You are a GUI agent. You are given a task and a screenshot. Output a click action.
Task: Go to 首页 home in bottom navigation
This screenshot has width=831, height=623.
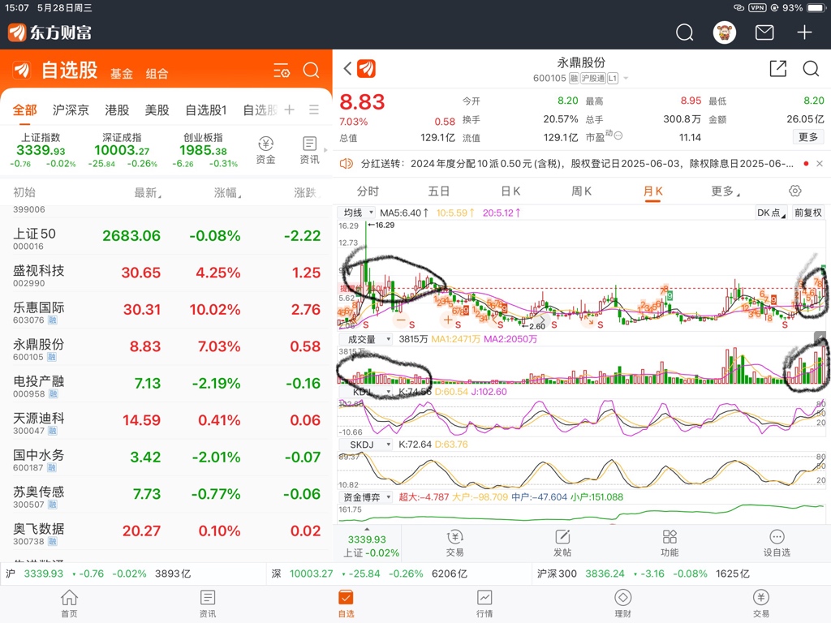pos(69,604)
